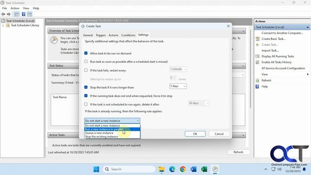Open the View menu in menu bar

tap(26, 8)
